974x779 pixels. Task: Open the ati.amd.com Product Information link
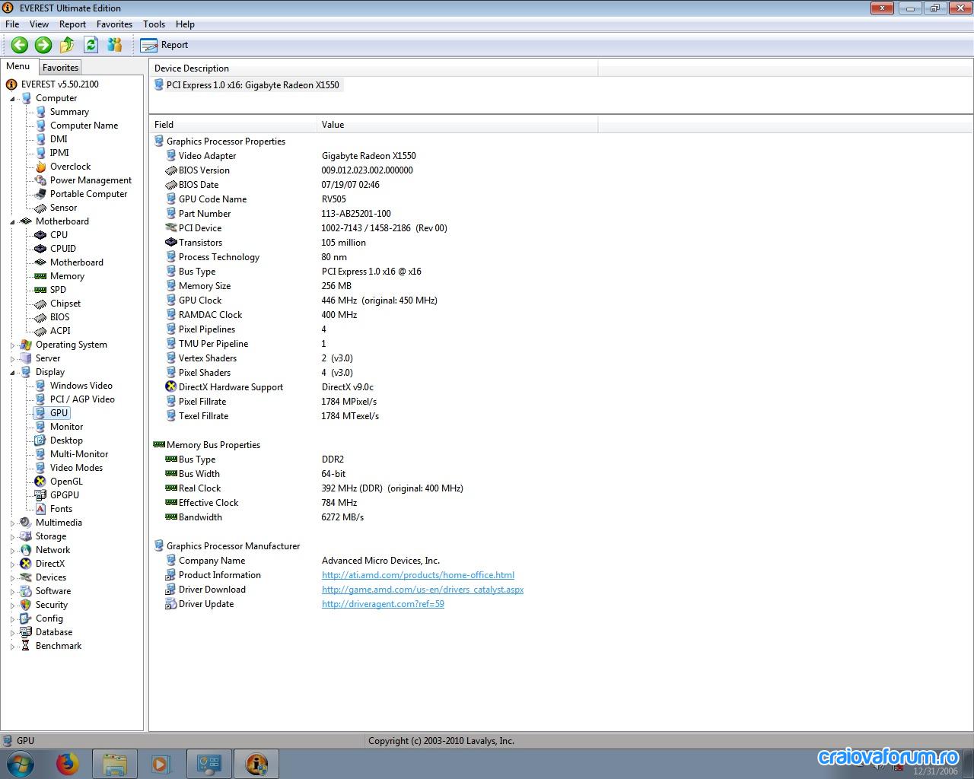[x=418, y=575]
